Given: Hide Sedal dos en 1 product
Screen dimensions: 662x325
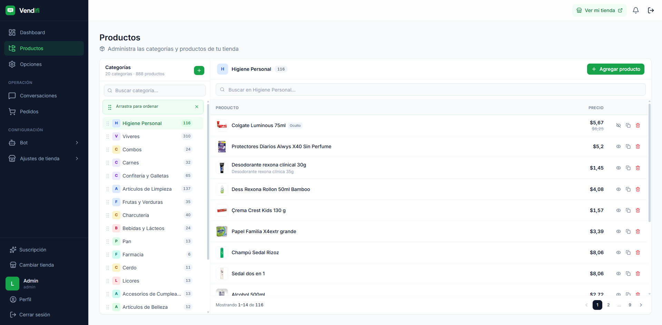Looking at the screenshot, I should coord(619,274).
